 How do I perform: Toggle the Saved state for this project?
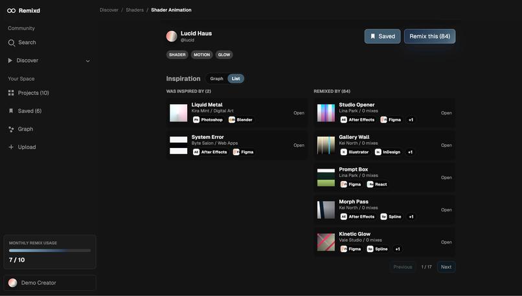click(x=383, y=36)
